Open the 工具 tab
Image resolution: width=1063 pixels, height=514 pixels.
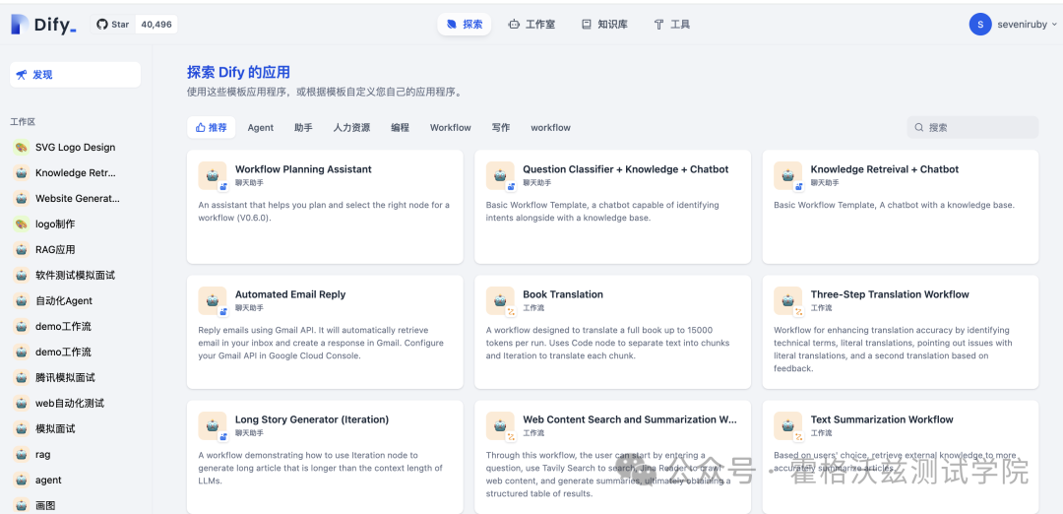(671, 25)
